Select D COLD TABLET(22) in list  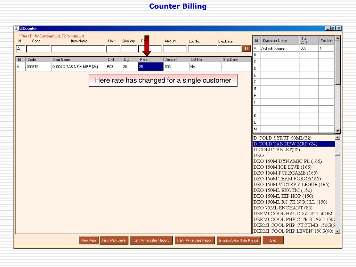[x=294, y=149]
